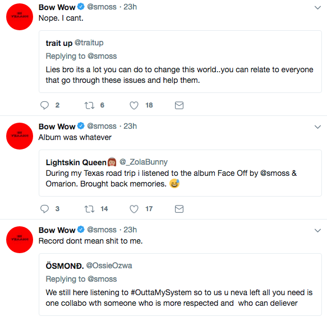Open the @_ZolaBunny profile handle
This screenshot has height=317, width=327.
(144, 162)
